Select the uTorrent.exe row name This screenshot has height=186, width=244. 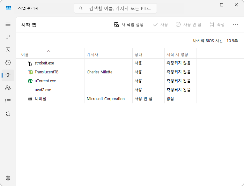click(45, 81)
